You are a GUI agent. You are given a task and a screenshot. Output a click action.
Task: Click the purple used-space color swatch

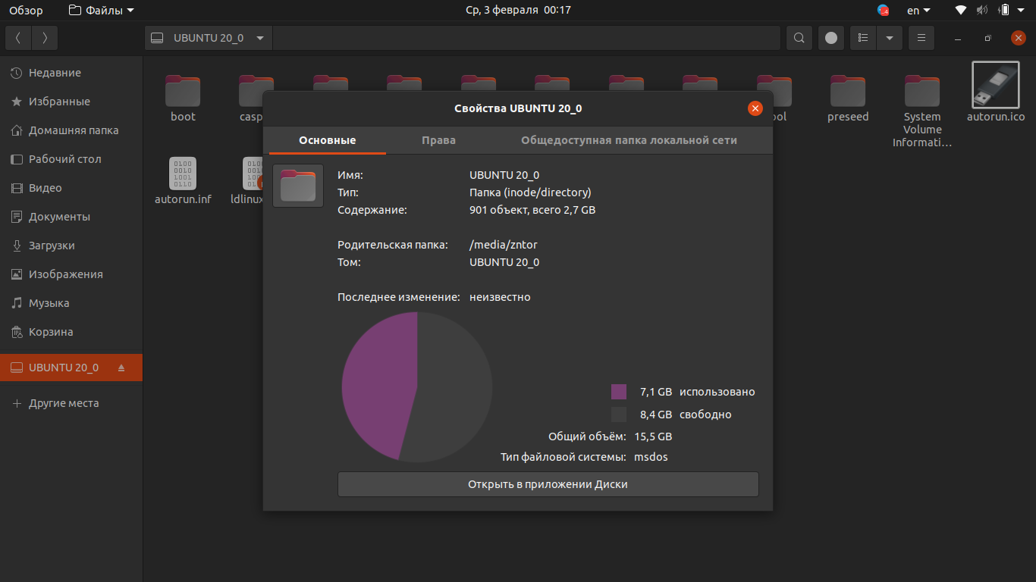(619, 392)
